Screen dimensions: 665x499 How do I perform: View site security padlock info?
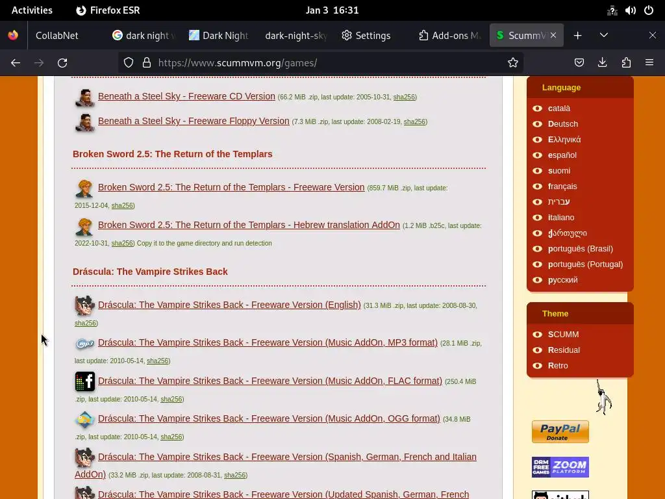147,63
